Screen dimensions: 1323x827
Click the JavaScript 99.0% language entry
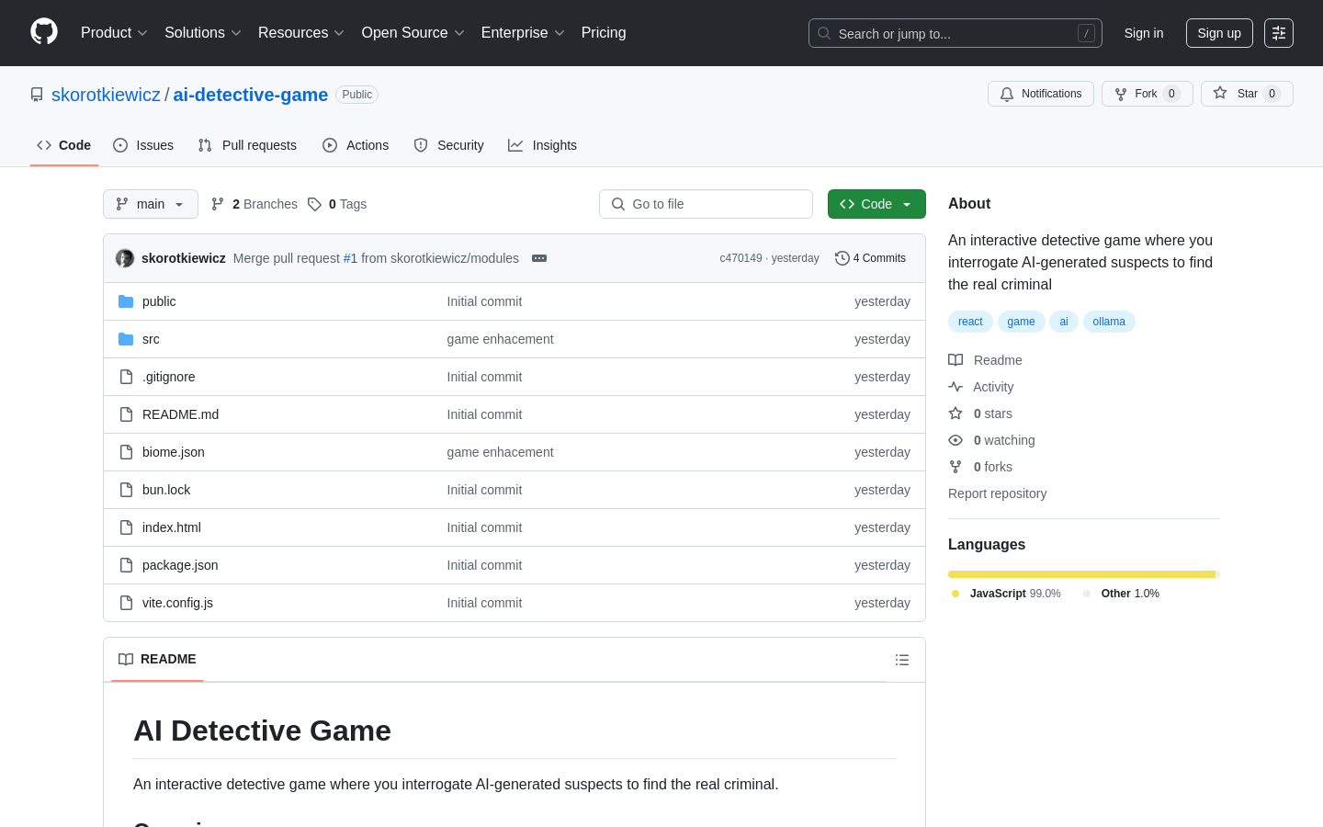[x=1006, y=594]
